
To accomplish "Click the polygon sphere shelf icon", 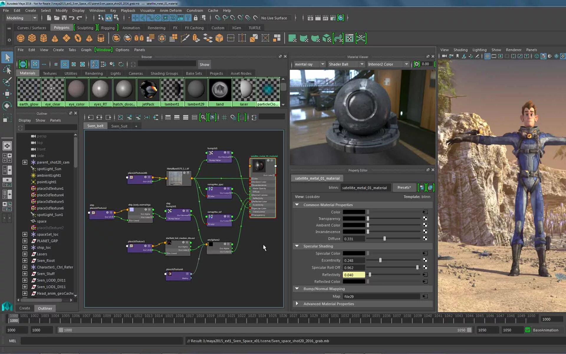I will (x=21, y=38).
